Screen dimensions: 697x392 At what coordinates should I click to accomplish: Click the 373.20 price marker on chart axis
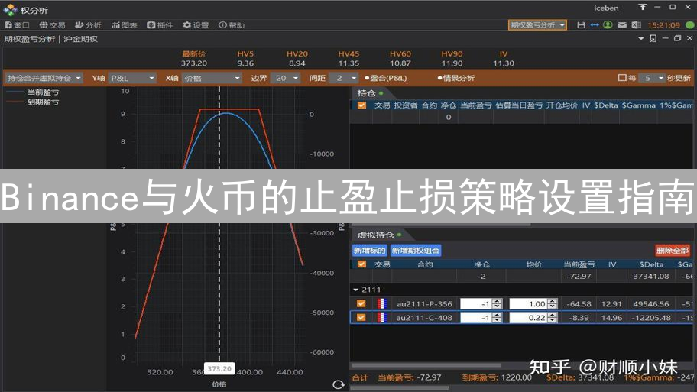click(x=219, y=369)
